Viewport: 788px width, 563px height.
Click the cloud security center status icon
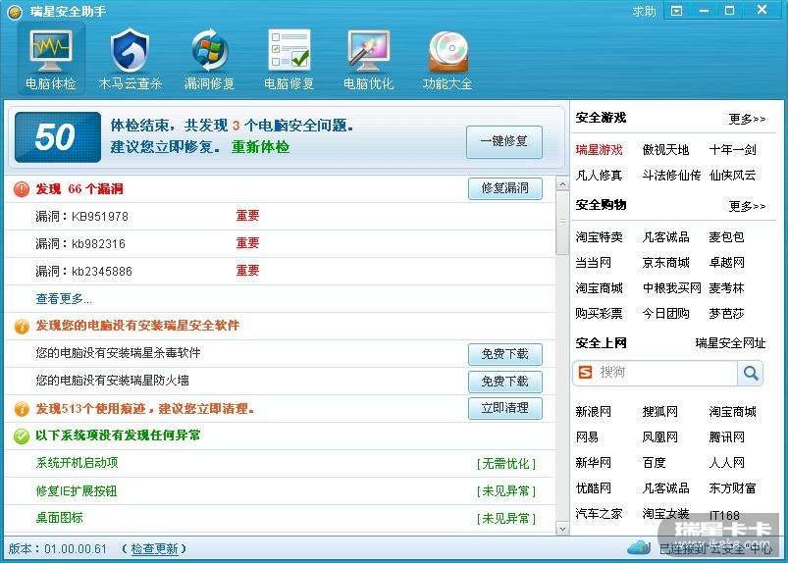click(x=639, y=547)
